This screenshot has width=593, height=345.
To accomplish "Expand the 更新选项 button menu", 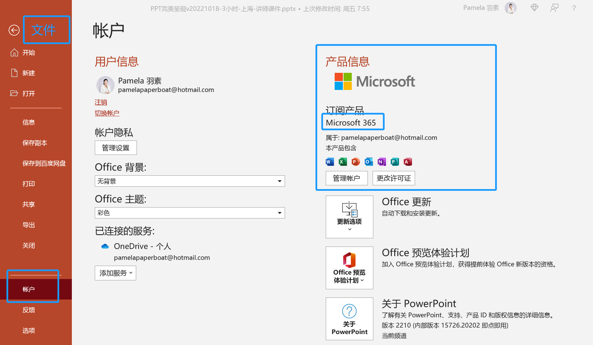I will pyautogui.click(x=349, y=217).
